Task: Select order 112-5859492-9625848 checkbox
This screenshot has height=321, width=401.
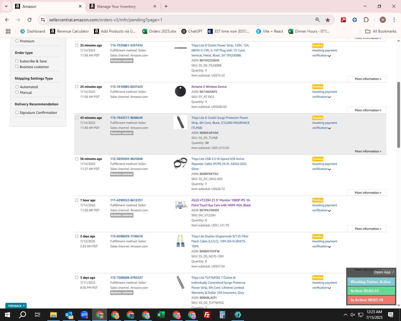Action: click(77, 159)
